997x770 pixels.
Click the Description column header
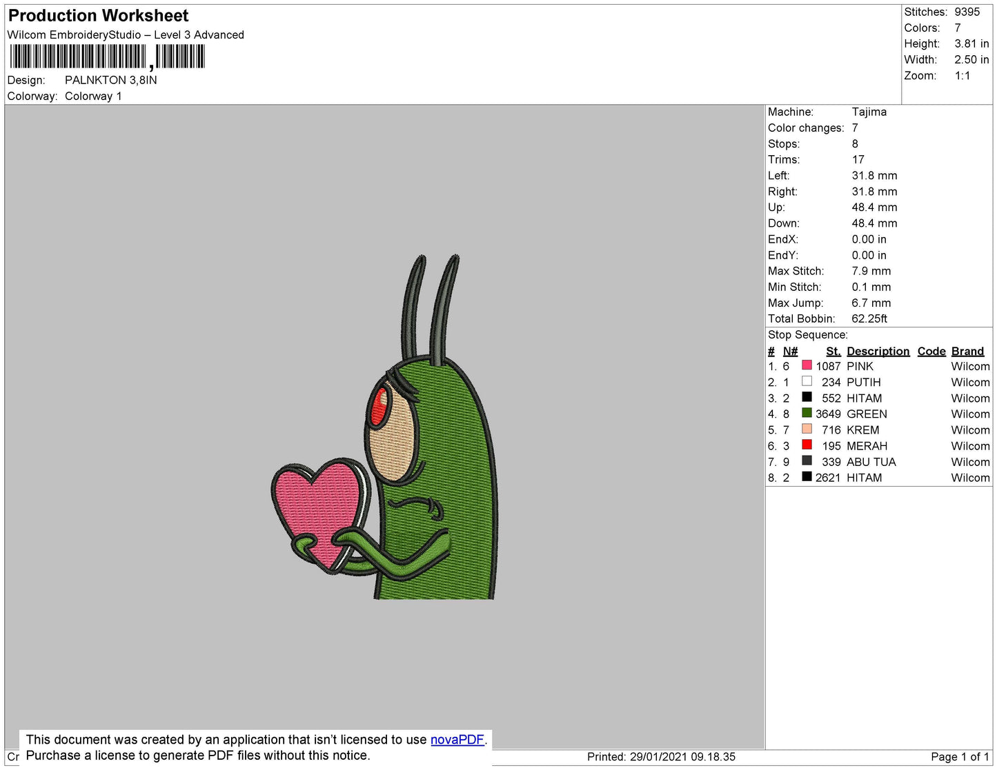878,351
